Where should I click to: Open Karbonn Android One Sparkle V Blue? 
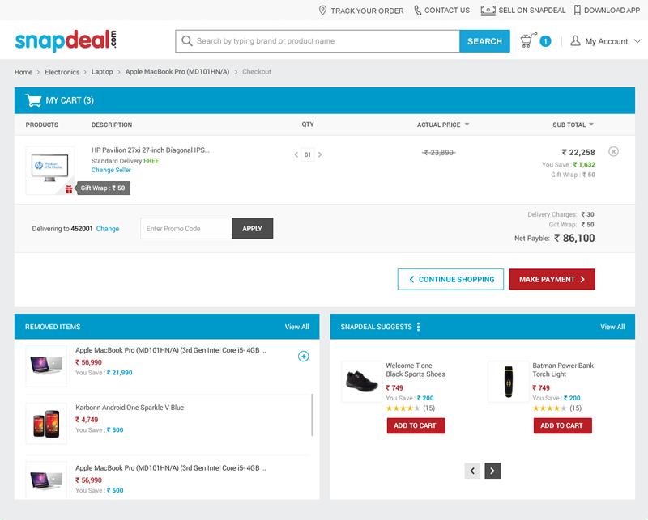(130, 408)
